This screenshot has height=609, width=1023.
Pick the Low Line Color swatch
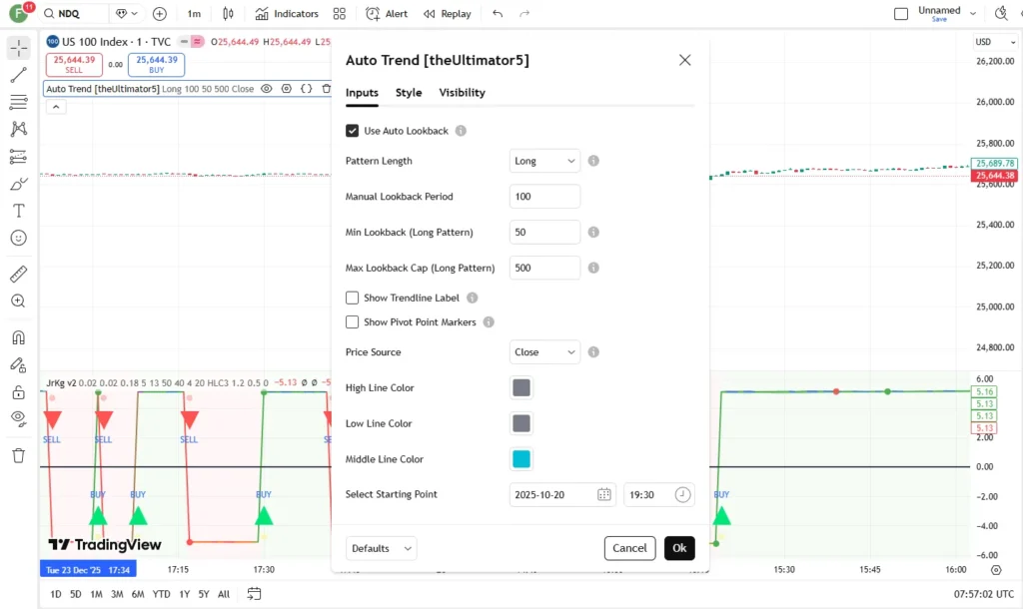tap(521, 424)
